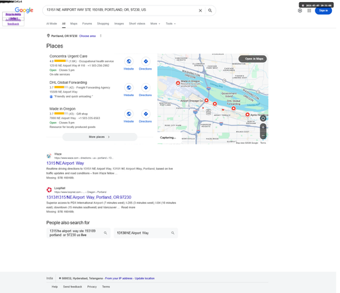Open the Google logo homepage link
The width and height of the screenshot is (340, 293).
(x=24, y=10)
